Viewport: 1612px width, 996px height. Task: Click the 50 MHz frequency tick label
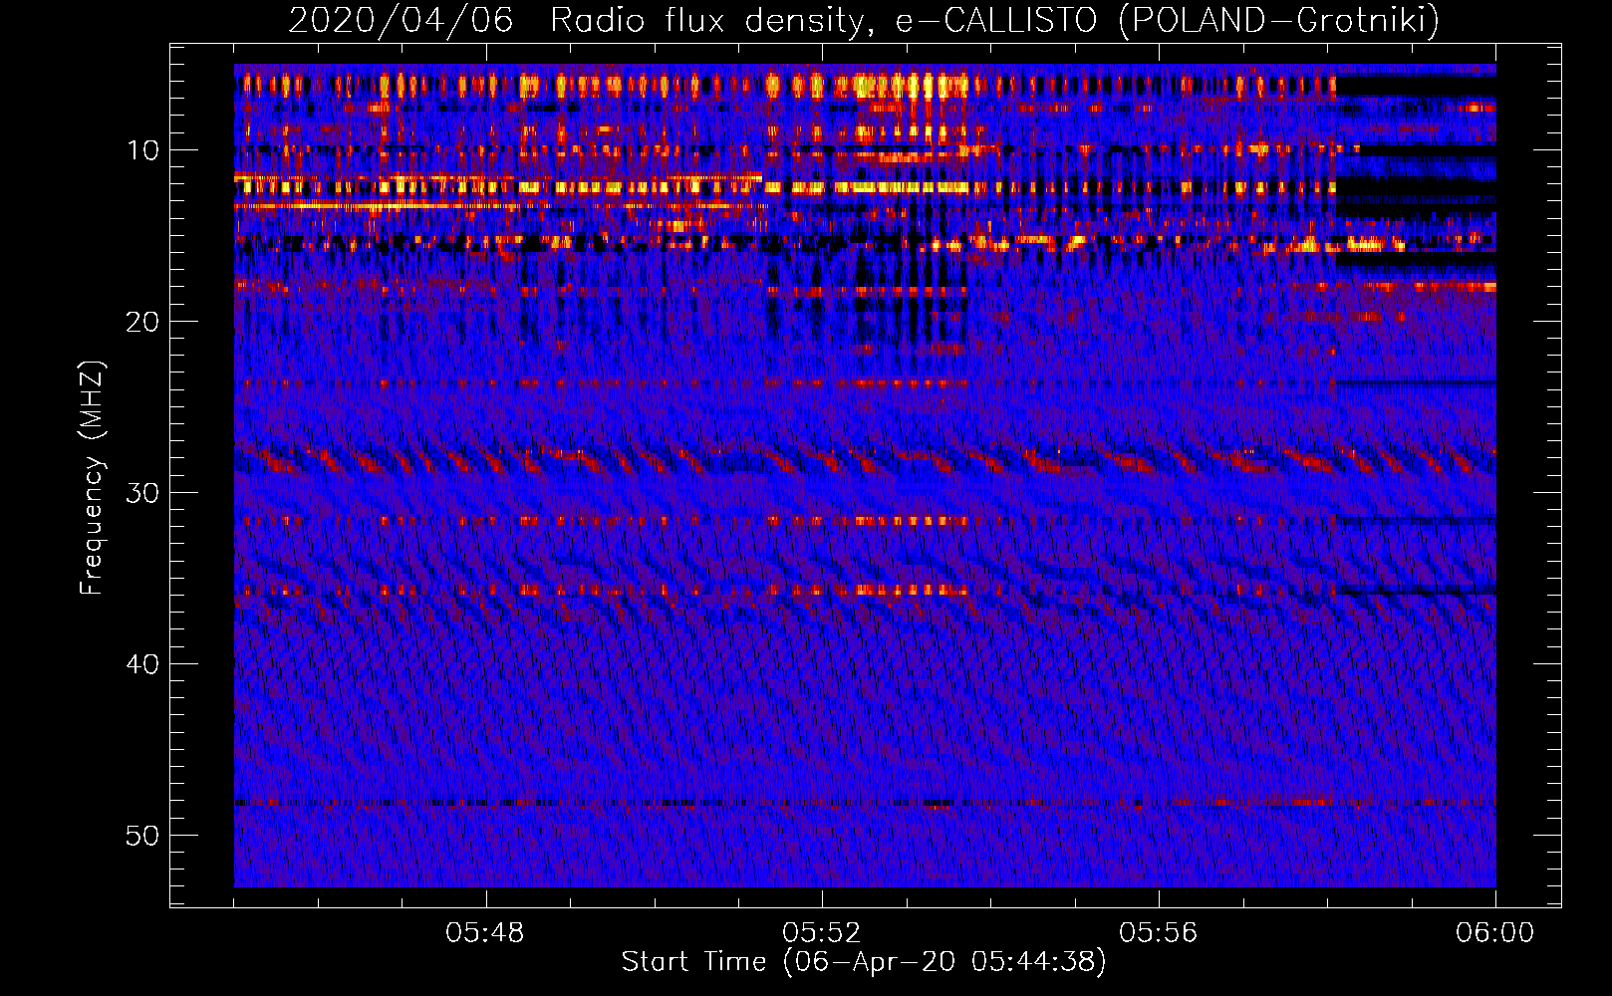[143, 836]
